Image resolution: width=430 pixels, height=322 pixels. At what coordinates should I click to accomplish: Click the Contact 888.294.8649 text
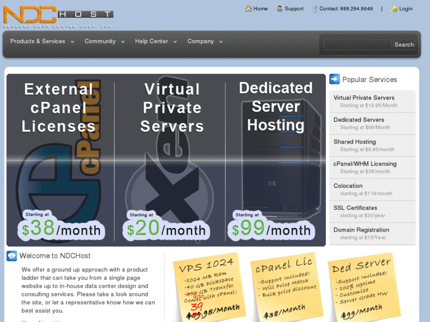tap(346, 9)
